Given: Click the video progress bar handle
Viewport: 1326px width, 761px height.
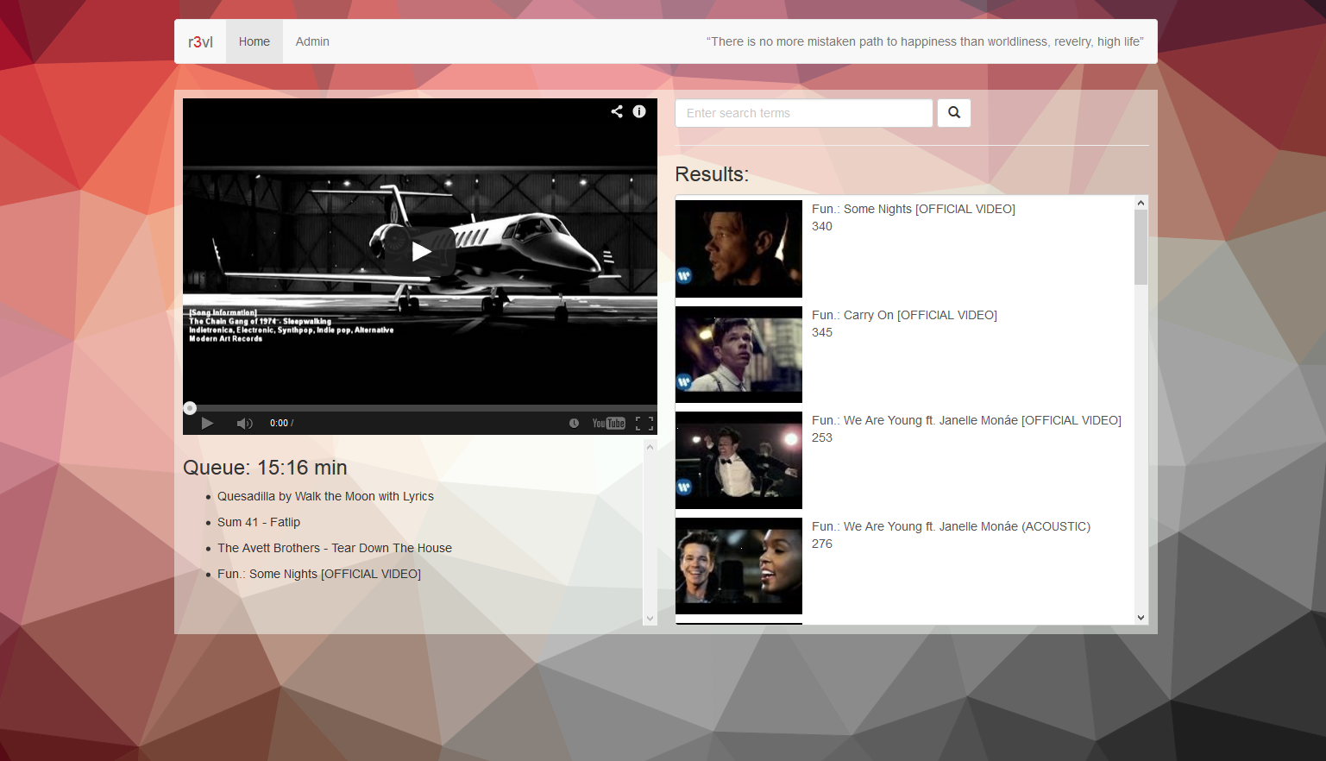Looking at the screenshot, I should 190,408.
